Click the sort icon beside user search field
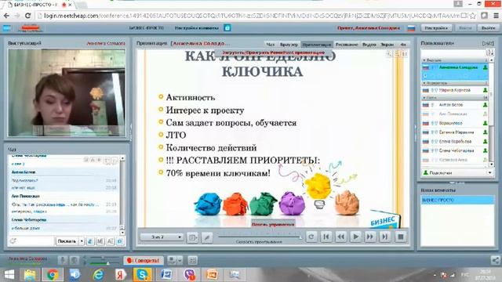 click(x=490, y=52)
